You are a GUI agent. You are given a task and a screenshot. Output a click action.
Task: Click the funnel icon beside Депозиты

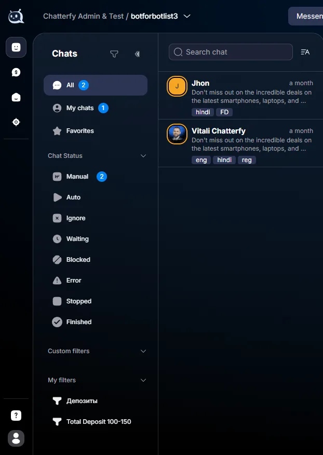coord(57,401)
